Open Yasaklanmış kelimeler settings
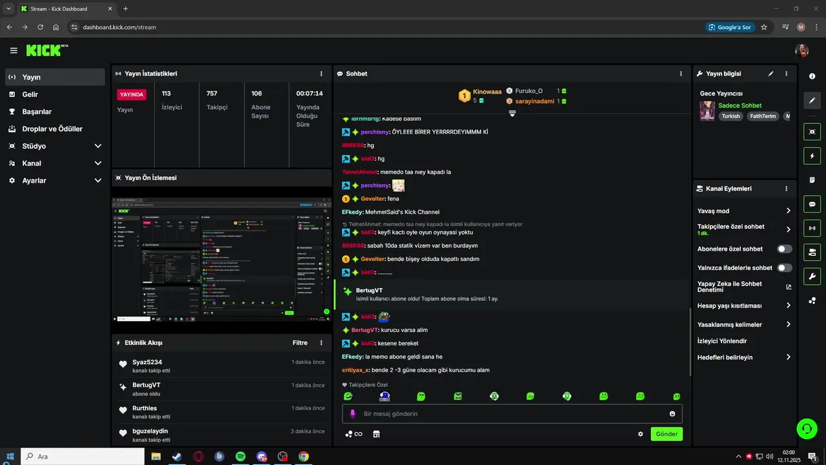This screenshot has height=465, width=826. tap(744, 324)
